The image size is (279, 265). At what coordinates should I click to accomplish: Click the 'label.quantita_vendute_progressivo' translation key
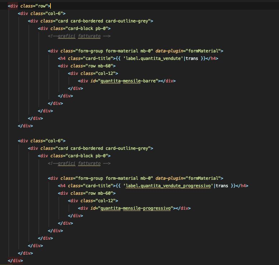168,186
